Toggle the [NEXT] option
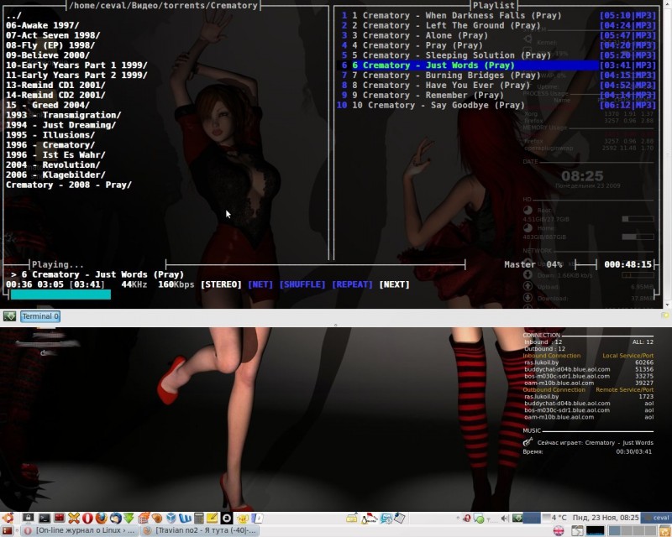This screenshot has height=537, width=672. pyautogui.click(x=394, y=284)
